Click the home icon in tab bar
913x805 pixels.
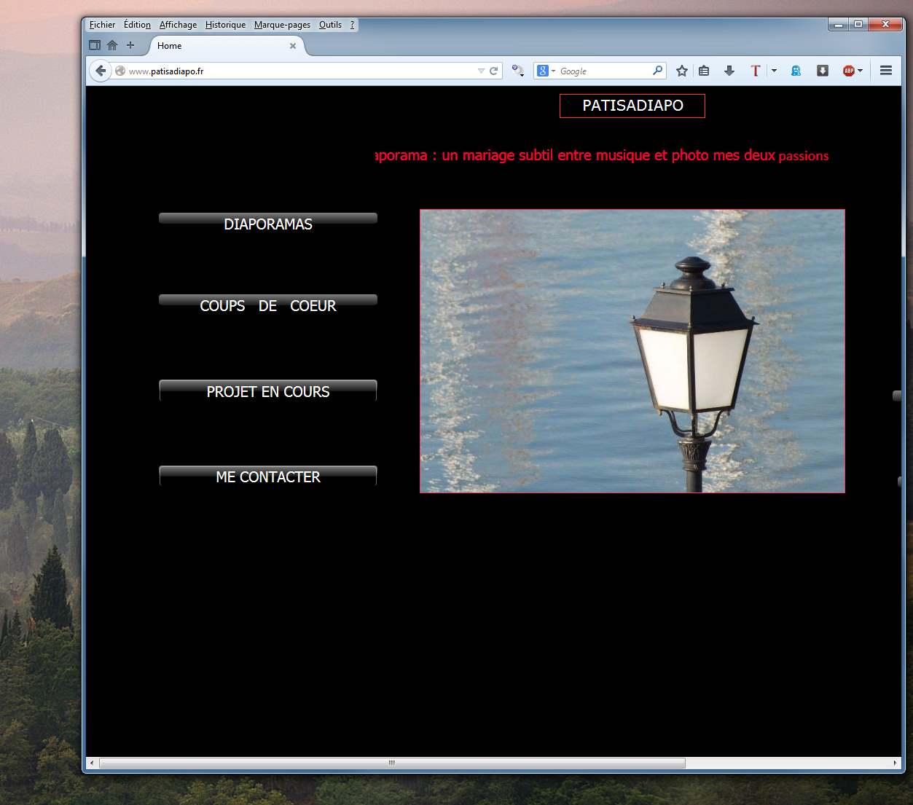point(112,45)
